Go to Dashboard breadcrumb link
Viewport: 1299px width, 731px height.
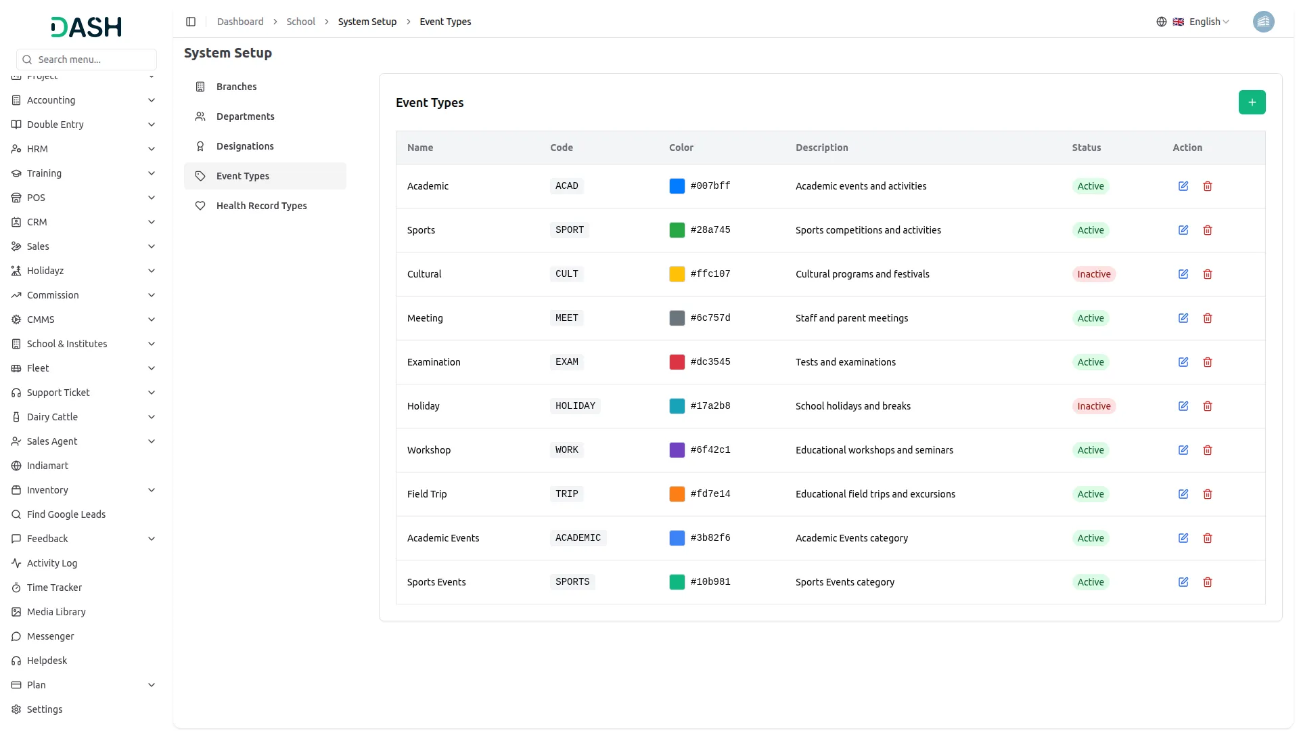click(240, 22)
